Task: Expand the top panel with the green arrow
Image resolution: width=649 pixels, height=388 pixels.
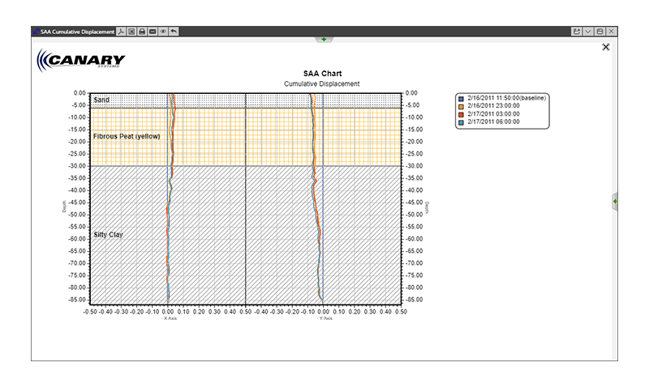Action: 324,40
